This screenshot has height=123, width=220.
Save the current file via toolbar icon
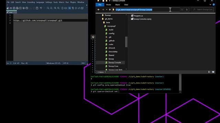(x=14, y=8)
